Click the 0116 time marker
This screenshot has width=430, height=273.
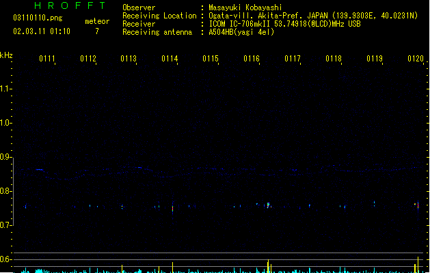click(252, 59)
